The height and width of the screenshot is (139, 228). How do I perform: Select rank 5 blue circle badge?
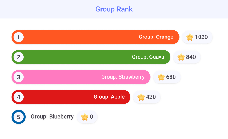(x=18, y=117)
